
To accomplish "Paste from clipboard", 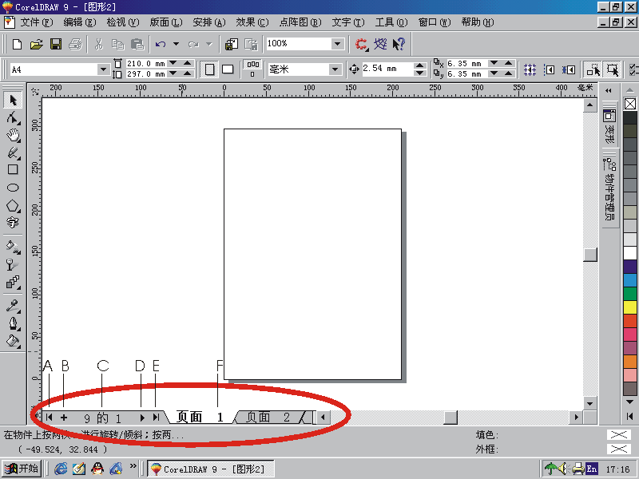I will [x=137, y=44].
